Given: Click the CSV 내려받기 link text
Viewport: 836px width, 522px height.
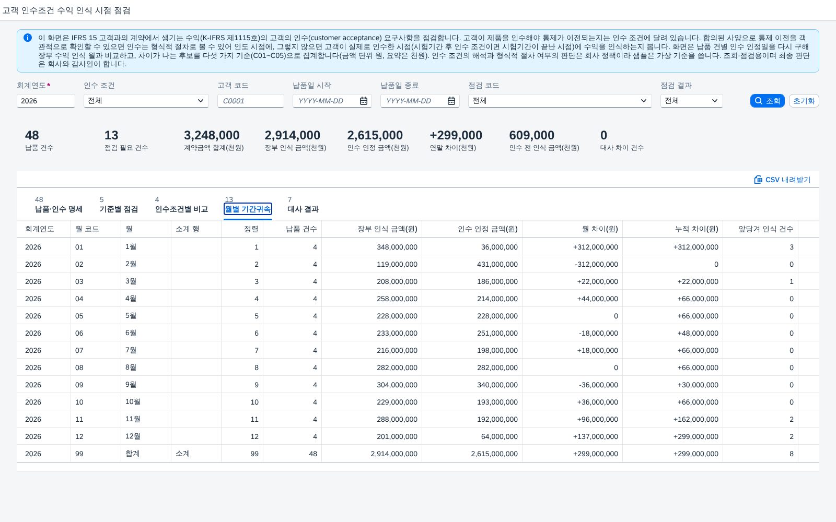Looking at the screenshot, I should 788,180.
